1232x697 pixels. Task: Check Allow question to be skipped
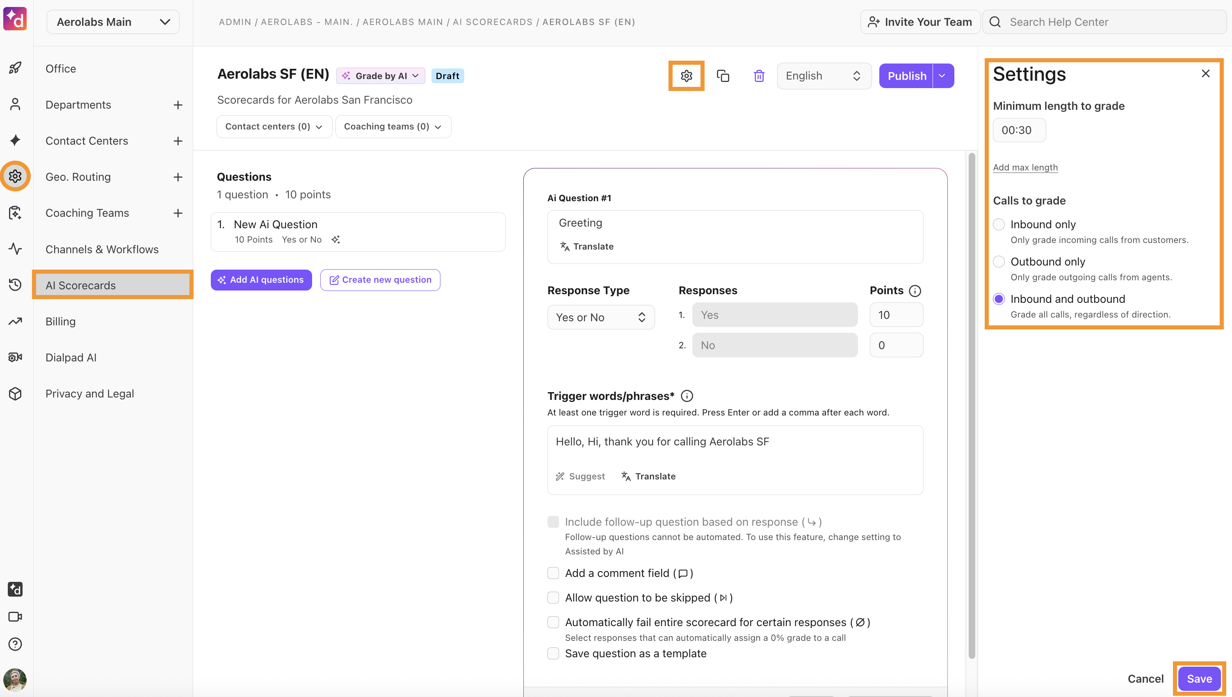pyautogui.click(x=553, y=597)
